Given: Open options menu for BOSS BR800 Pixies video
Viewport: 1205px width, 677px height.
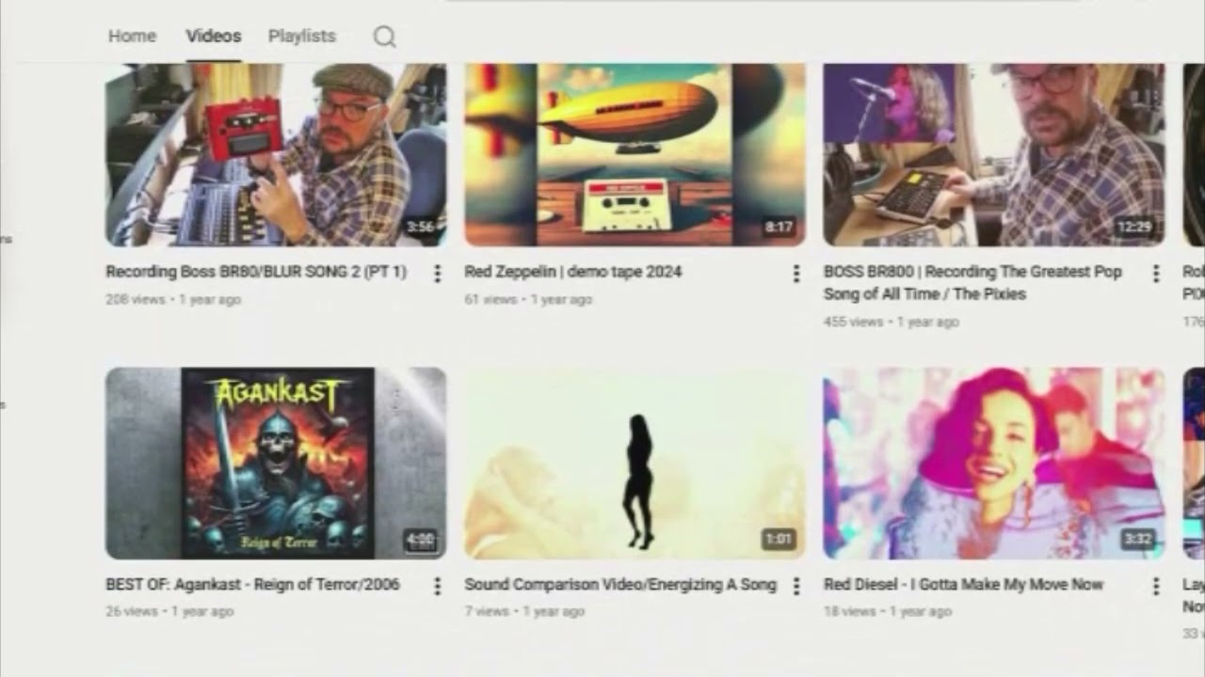Looking at the screenshot, I should pyautogui.click(x=1155, y=273).
